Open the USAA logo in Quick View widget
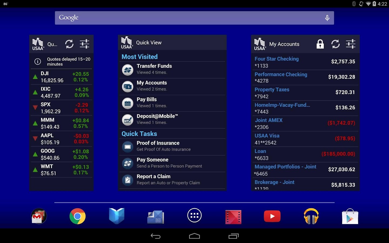The width and height of the screenshot is (389, 243). coord(126,43)
